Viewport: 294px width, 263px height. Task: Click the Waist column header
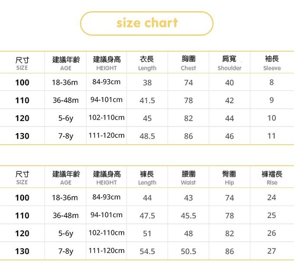coord(188,178)
